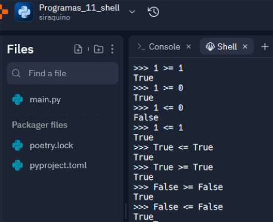The width and height of the screenshot is (273, 222).
Task: Click the Replit logo in top corner
Action: click(x=4, y=11)
